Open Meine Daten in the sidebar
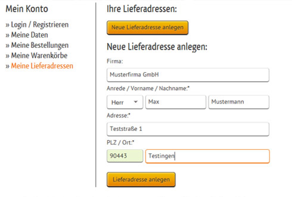 29,35
